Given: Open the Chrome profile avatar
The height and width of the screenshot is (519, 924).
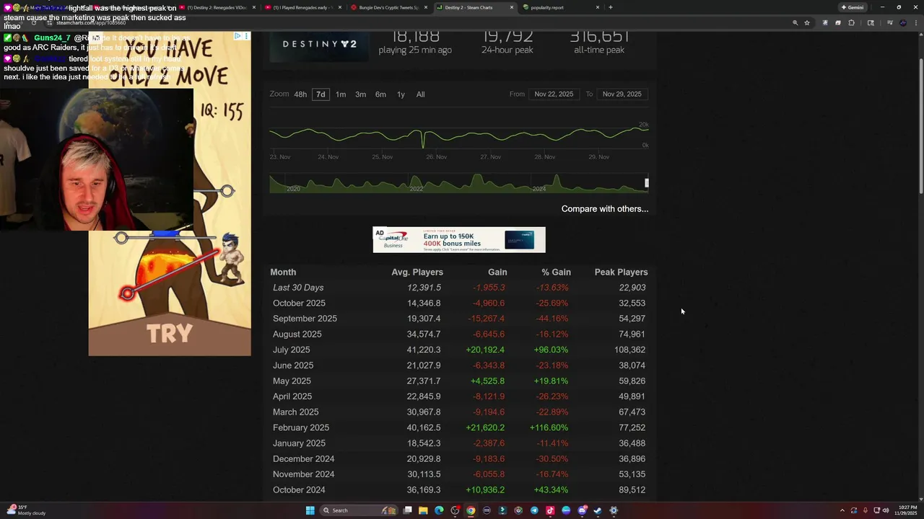Looking at the screenshot, I should pyautogui.click(x=903, y=22).
